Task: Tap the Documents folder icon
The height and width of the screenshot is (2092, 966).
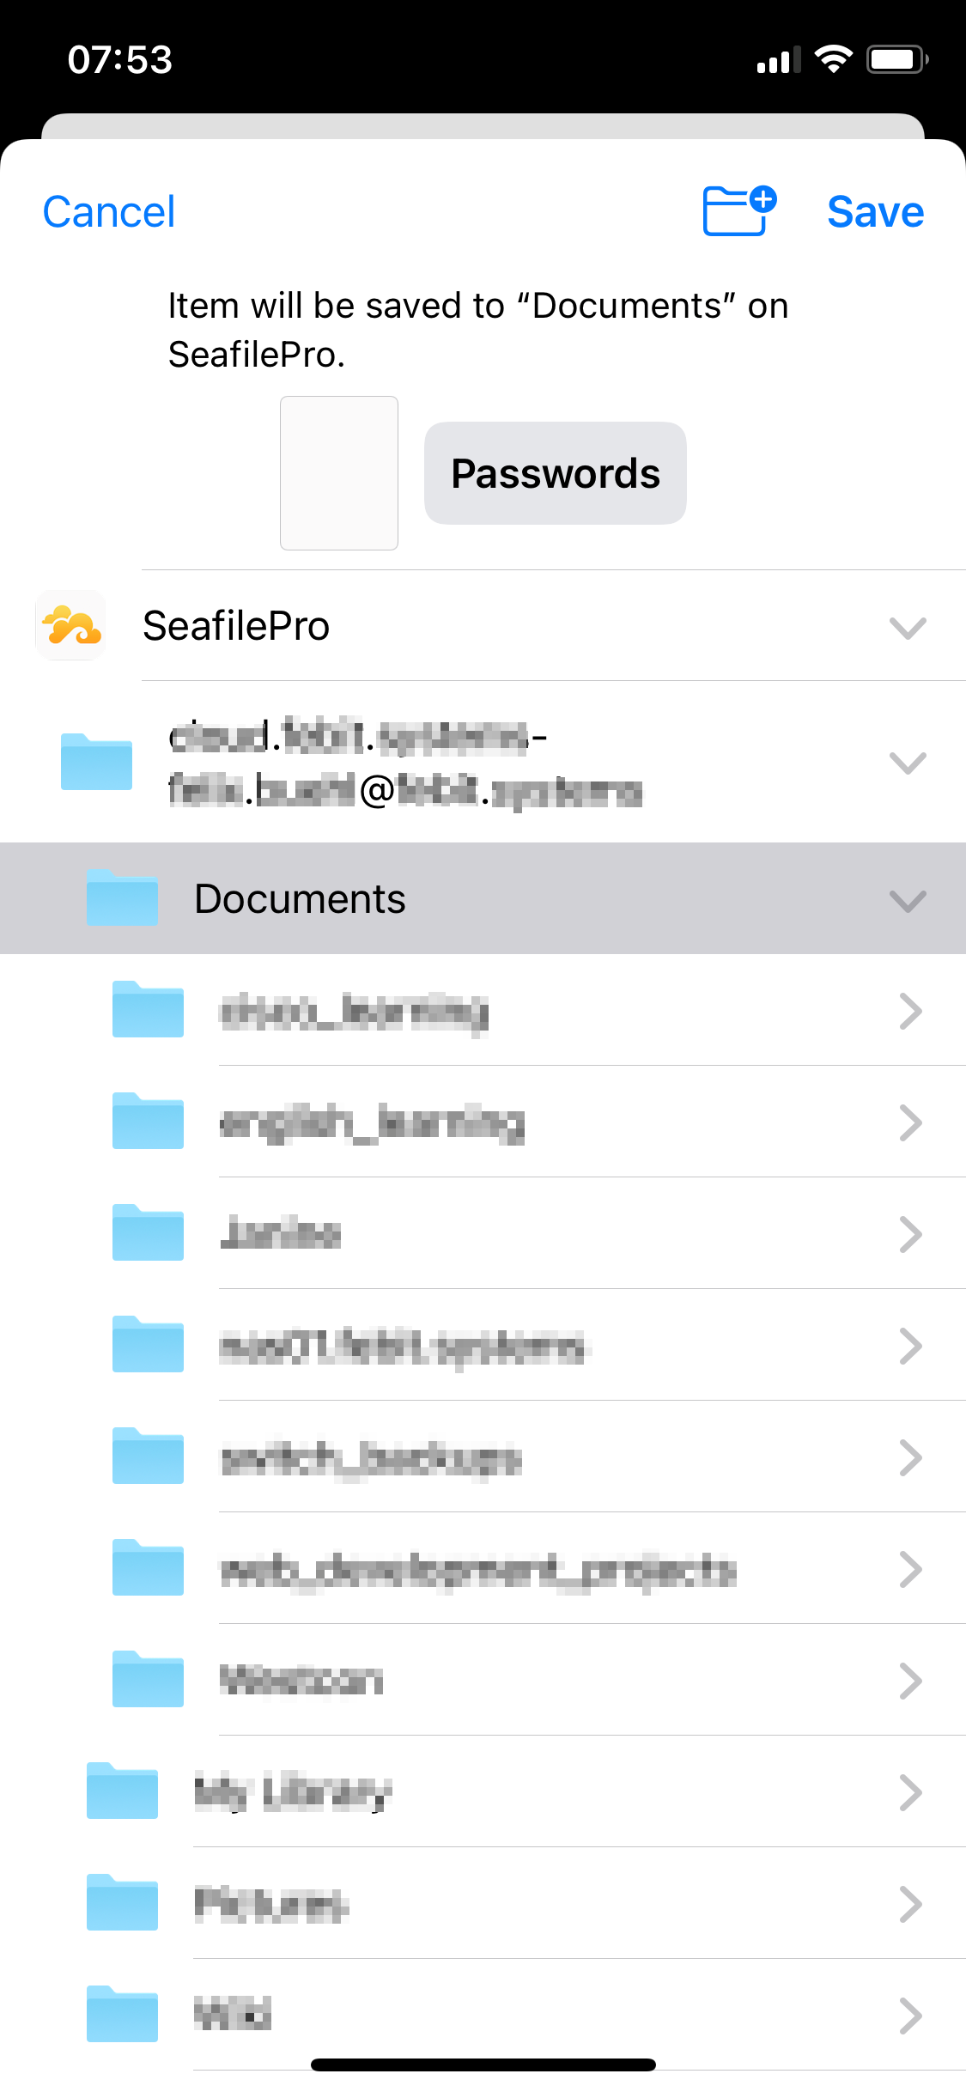Action: coord(121,898)
